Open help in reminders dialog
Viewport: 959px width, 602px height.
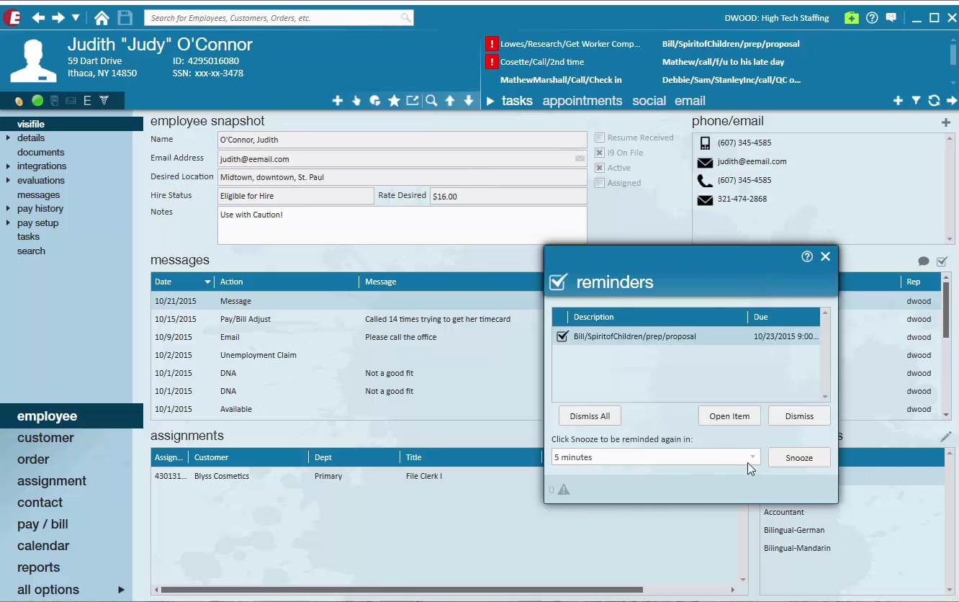807,256
